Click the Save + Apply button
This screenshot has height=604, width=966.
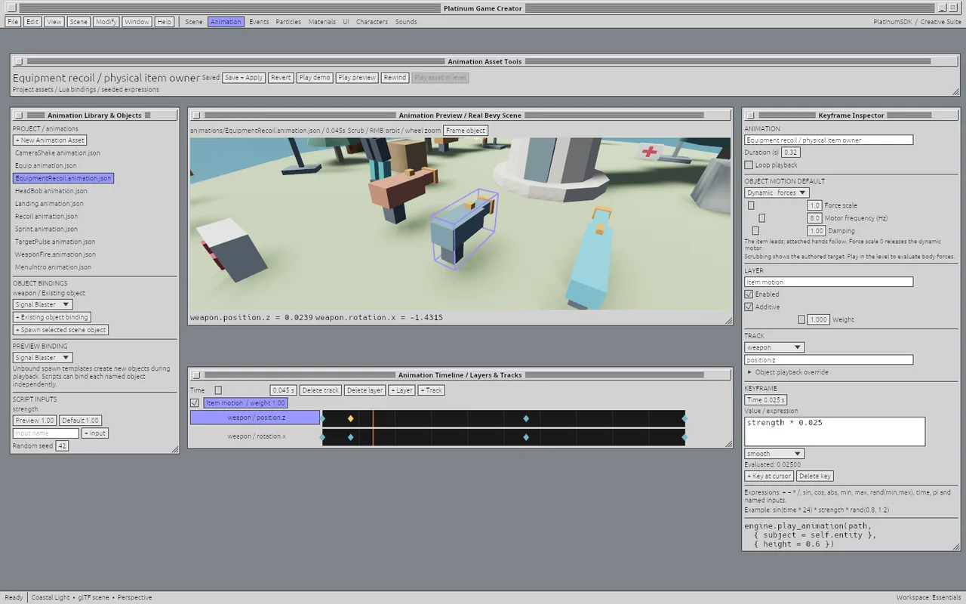[244, 78]
